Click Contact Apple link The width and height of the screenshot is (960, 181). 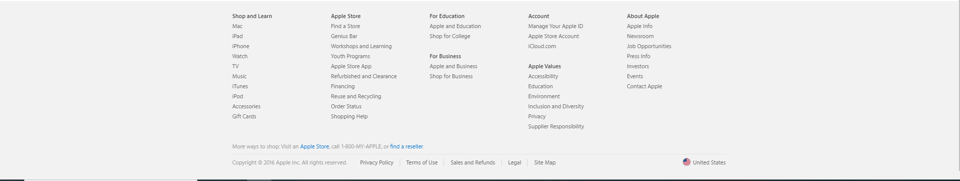(x=644, y=86)
